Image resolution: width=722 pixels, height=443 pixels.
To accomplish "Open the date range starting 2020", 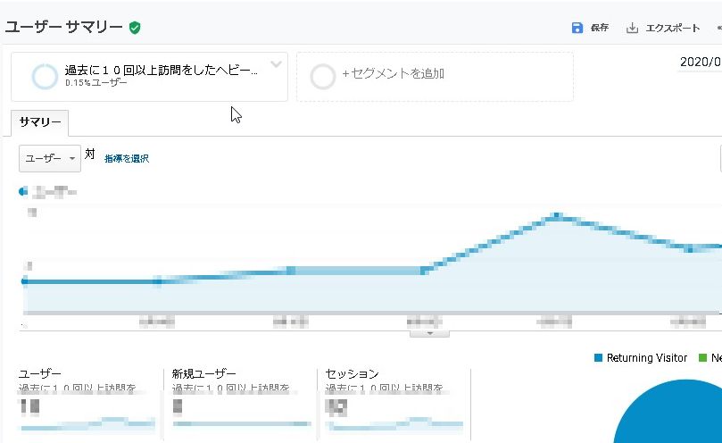I will pos(700,63).
